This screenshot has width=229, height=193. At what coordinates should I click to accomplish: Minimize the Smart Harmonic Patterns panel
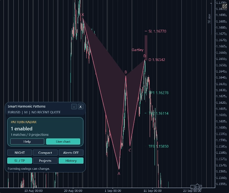click(74, 107)
